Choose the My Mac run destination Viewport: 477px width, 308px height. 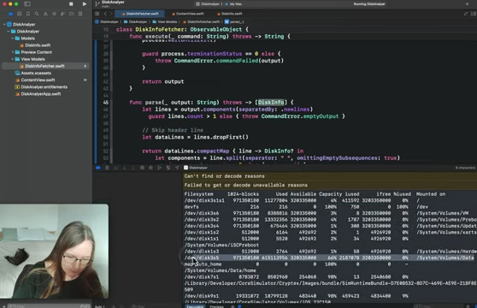tap(233, 4)
